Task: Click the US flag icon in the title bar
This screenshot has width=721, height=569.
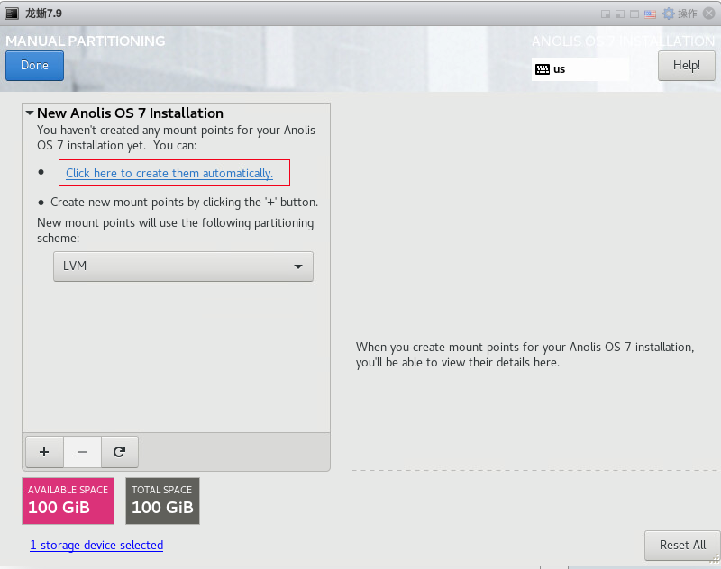Action: point(650,14)
